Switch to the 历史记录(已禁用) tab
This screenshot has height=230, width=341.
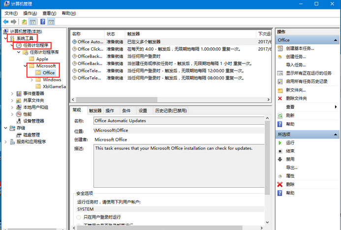pos(171,111)
